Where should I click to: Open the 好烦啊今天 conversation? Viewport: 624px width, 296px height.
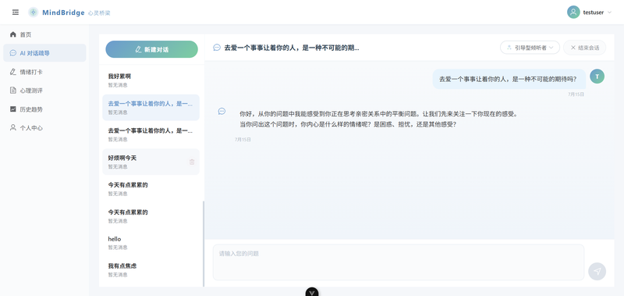coord(151,162)
